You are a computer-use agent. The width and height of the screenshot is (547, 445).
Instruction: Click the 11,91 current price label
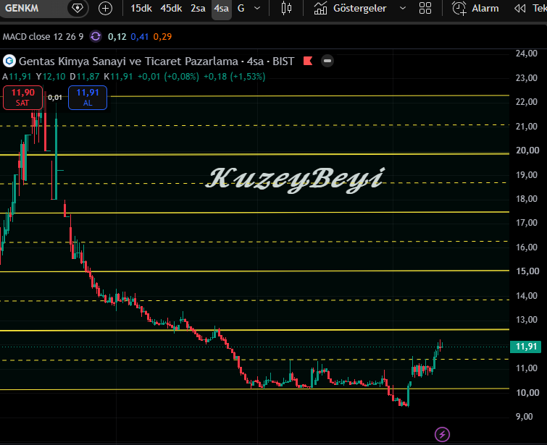point(526,347)
